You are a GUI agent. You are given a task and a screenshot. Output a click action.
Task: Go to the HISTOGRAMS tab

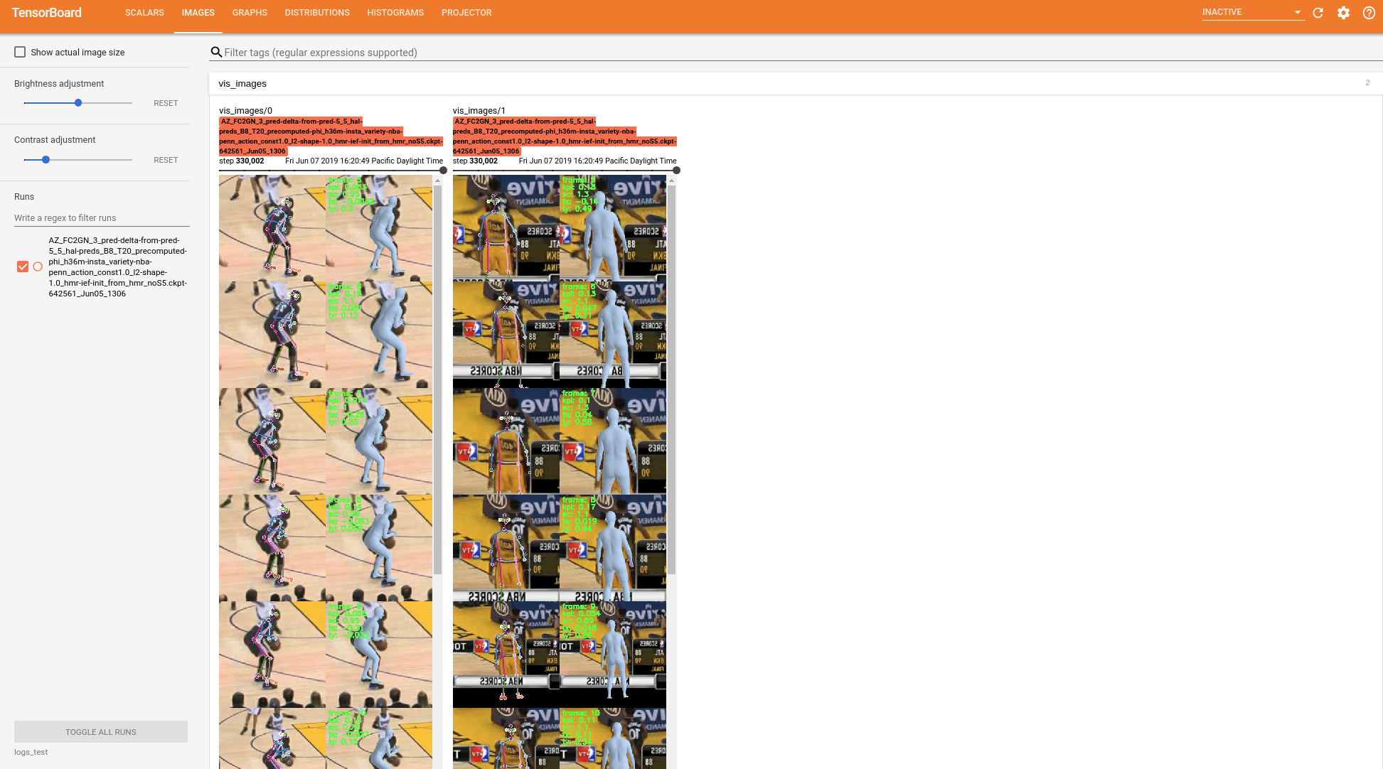point(395,13)
